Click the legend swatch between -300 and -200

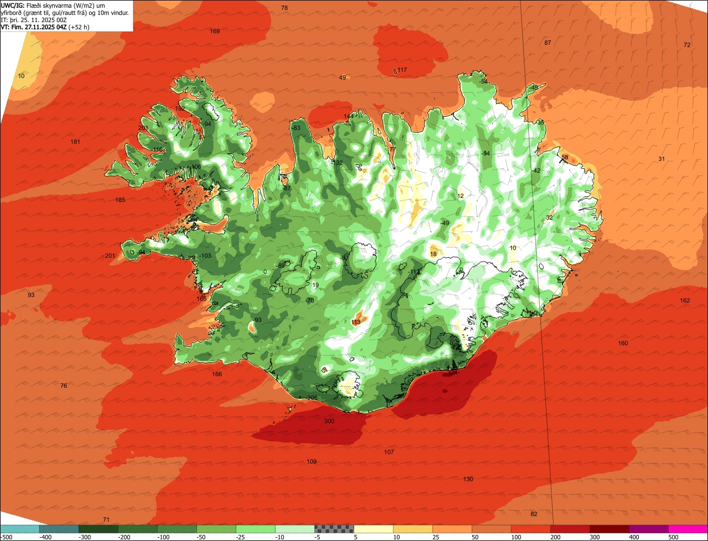pos(98,528)
